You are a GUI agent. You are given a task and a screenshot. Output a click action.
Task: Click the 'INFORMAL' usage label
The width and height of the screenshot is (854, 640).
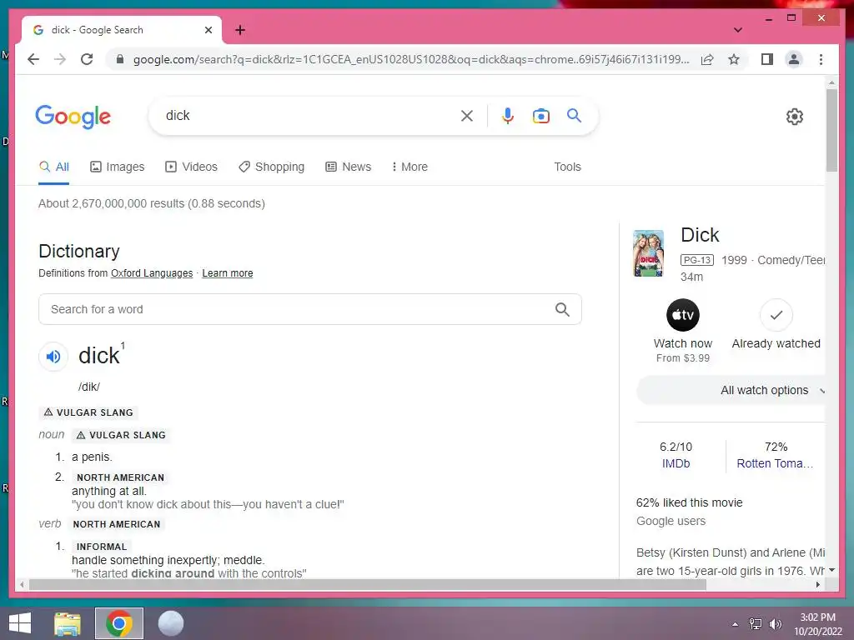click(101, 547)
